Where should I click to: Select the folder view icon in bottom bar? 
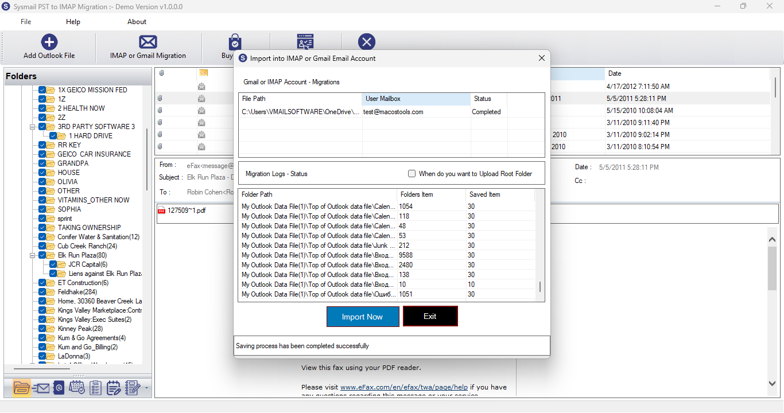click(x=21, y=388)
